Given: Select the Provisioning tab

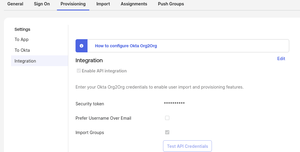Looking at the screenshot, I should (x=73, y=4).
